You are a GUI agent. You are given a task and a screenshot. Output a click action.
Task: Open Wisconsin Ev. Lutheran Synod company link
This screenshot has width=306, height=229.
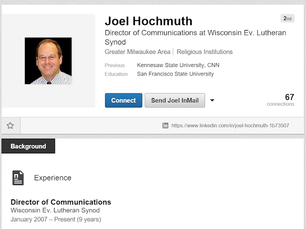(x=55, y=210)
